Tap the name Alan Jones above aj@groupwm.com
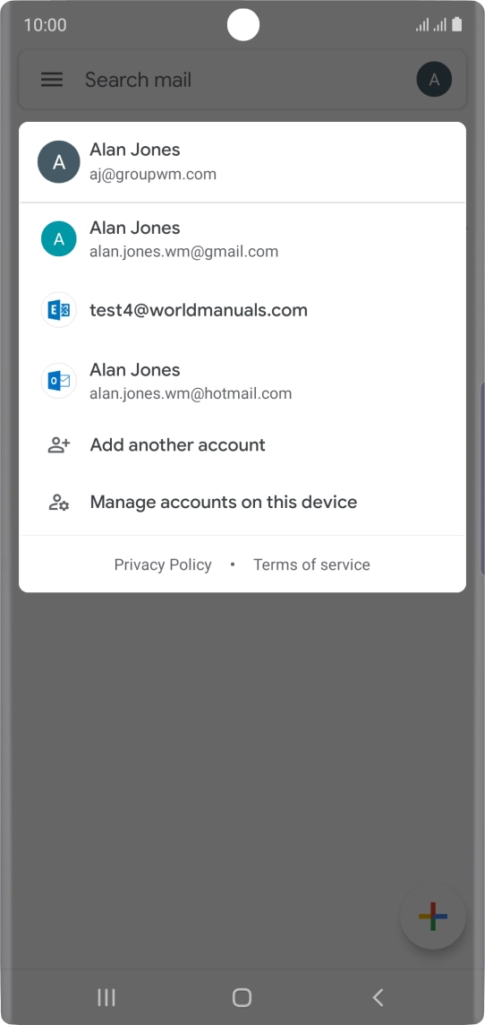The image size is (485, 1025). [x=135, y=150]
